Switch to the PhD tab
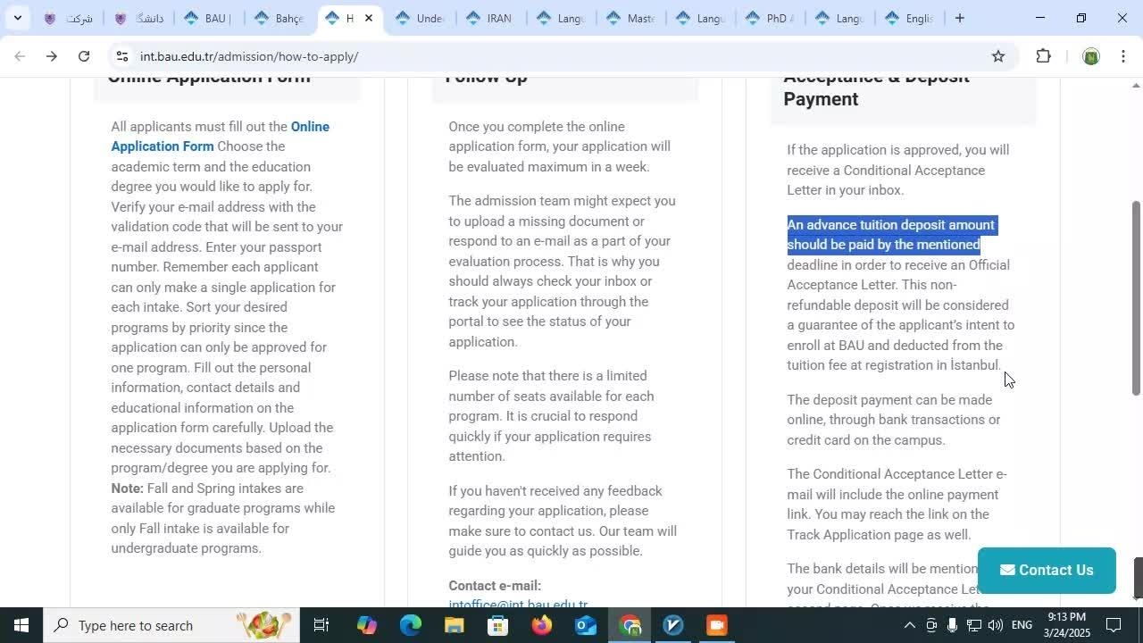The image size is (1143, 643). tap(769, 18)
